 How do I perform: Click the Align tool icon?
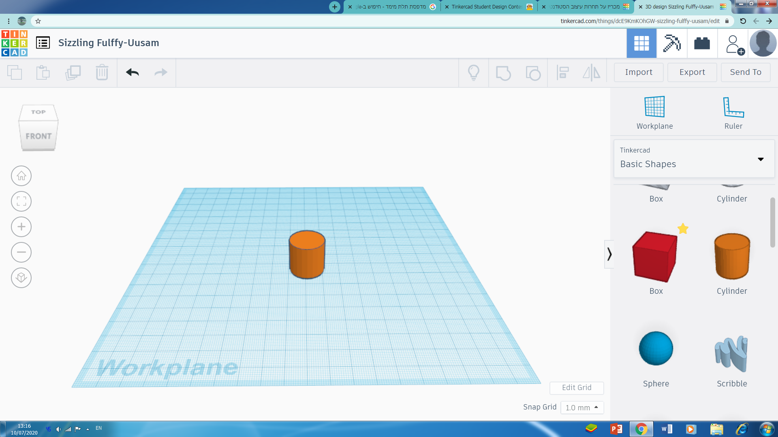[x=562, y=72]
